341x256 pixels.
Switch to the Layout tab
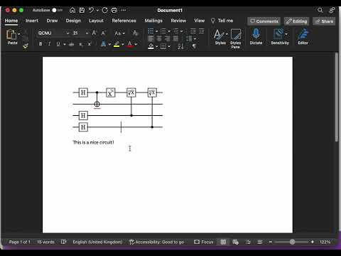coord(96,21)
